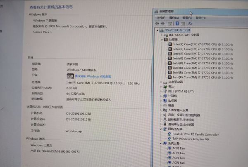Toggle the show/hide console tree toolbar icon
248x167 pixels.
[170, 24]
